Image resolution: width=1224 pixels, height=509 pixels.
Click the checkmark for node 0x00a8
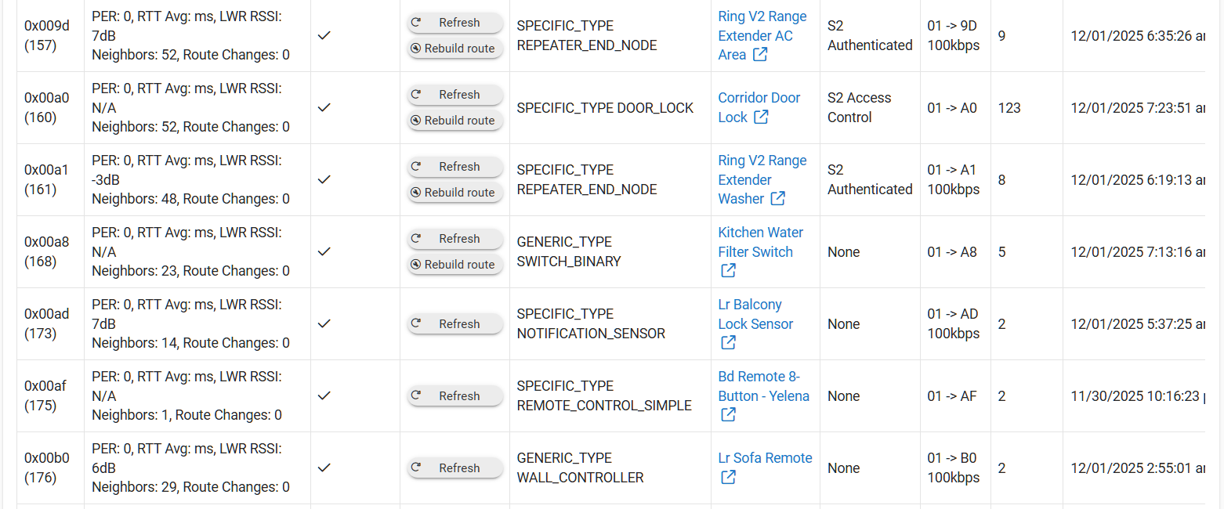pos(324,251)
